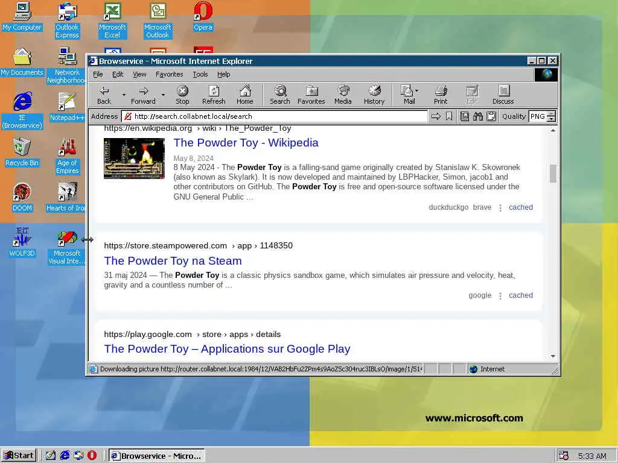Open the Windows Start menu
Viewport: 618px width, 463px height.
tap(19, 456)
